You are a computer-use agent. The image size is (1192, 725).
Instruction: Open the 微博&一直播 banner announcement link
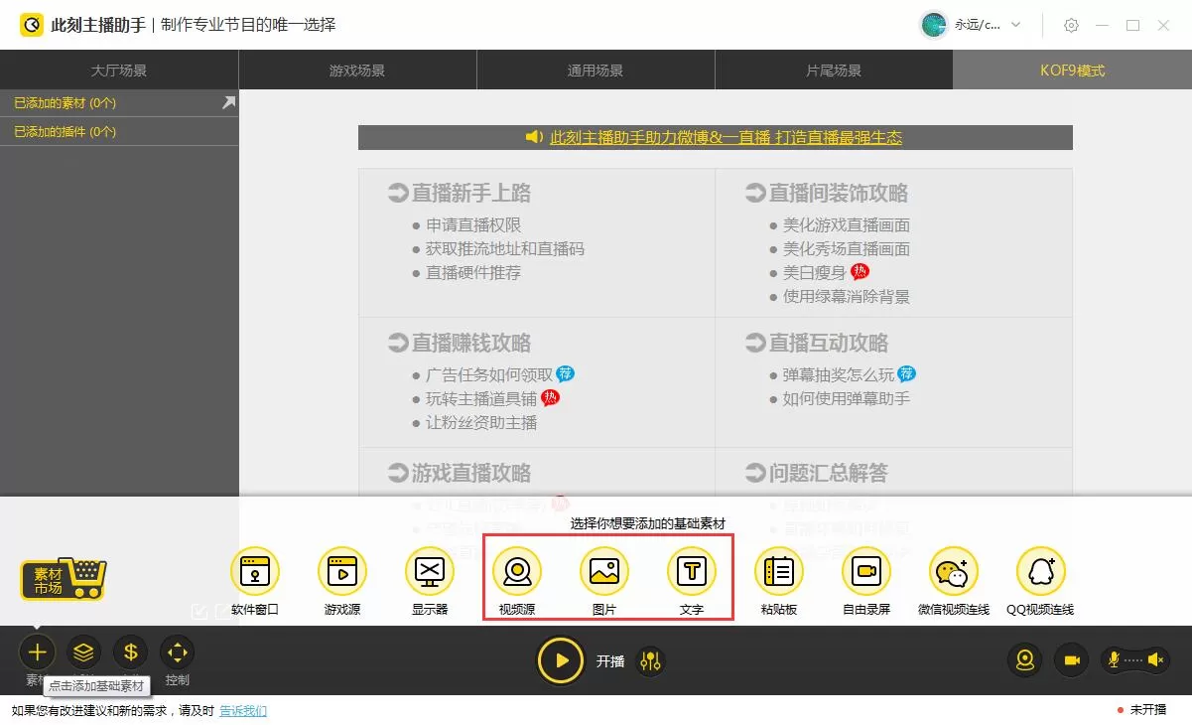[x=727, y=137]
